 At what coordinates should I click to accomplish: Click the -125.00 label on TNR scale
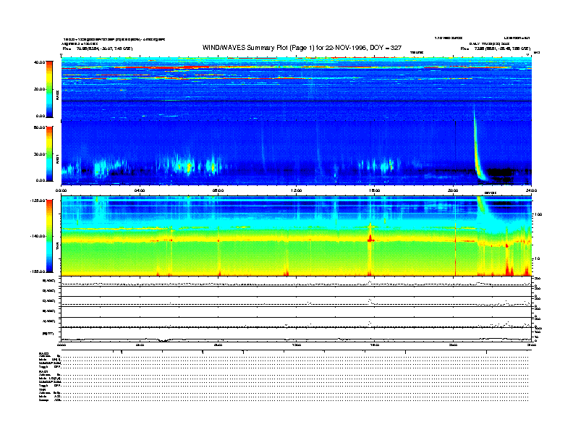[x=38, y=201]
